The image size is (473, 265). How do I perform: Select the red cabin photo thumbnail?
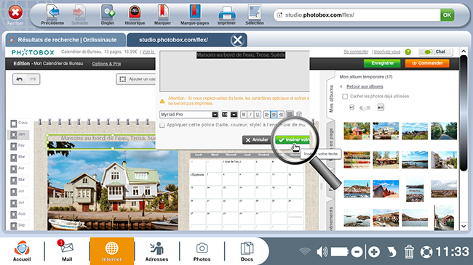click(357, 131)
